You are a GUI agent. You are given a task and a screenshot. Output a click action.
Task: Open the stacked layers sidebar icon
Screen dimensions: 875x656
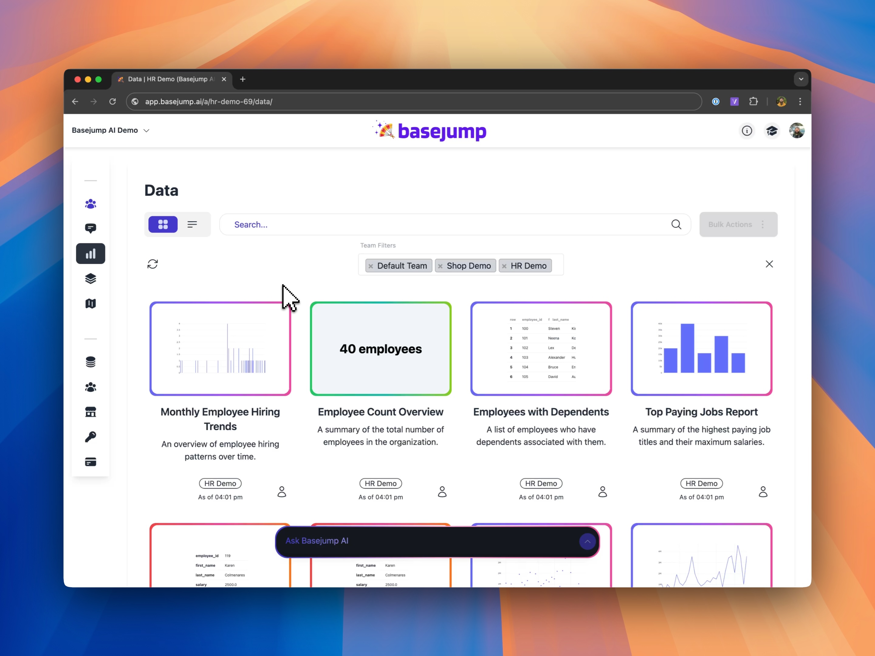91,279
